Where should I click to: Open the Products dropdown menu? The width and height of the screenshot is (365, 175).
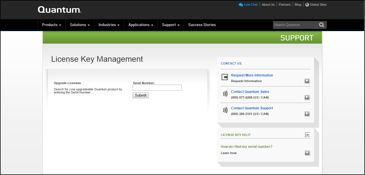click(x=52, y=25)
